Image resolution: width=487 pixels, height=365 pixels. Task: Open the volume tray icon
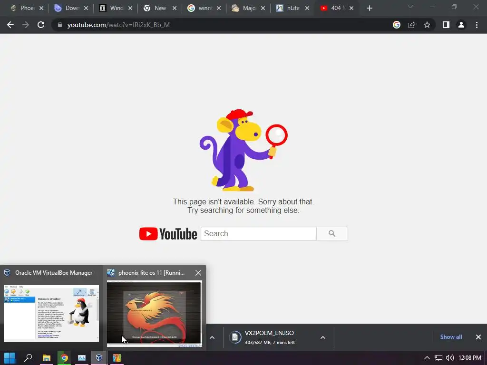coord(449,358)
